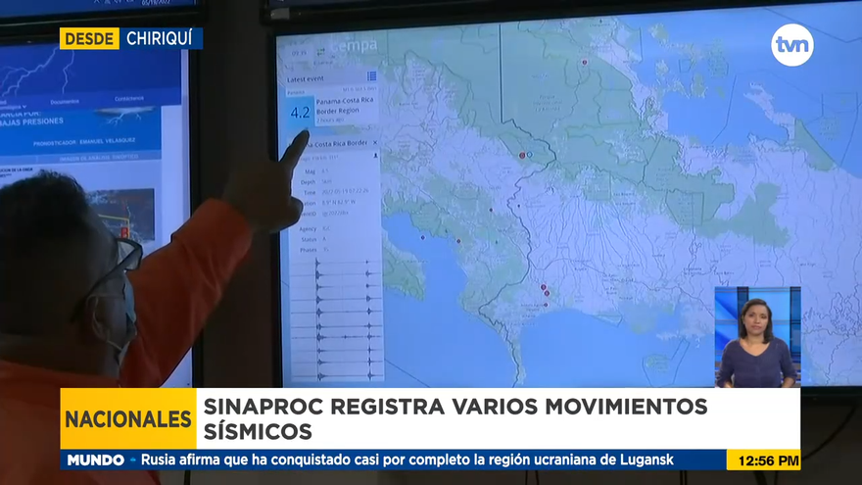Click the SINAPROC REGISTRA VARIOS MOVIMIENTOS headline
Viewport: 862px width, 485px height.
(x=455, y=407)
